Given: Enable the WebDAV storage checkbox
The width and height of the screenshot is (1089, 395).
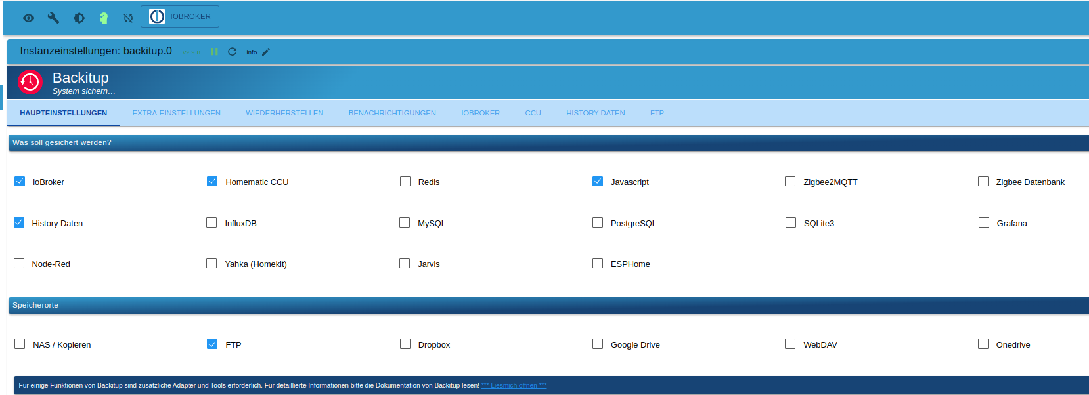Looking at the screenshot, I should pos(790,344).
